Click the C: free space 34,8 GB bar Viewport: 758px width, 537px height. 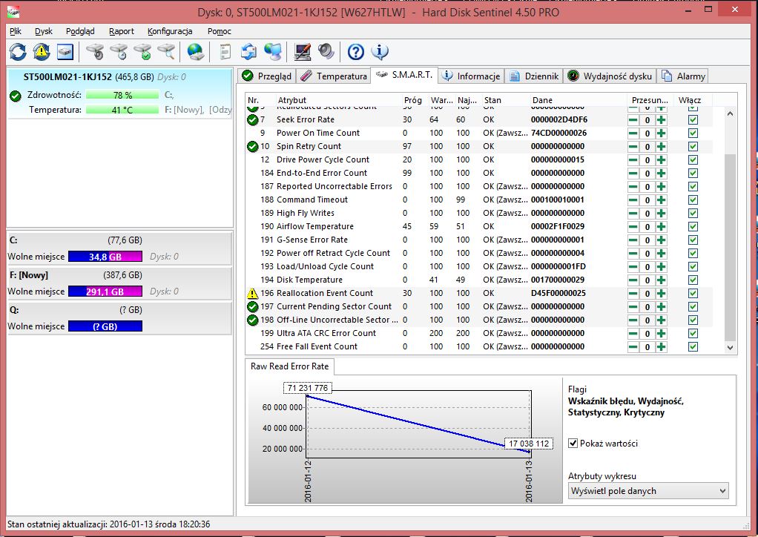tap(105, 257)
